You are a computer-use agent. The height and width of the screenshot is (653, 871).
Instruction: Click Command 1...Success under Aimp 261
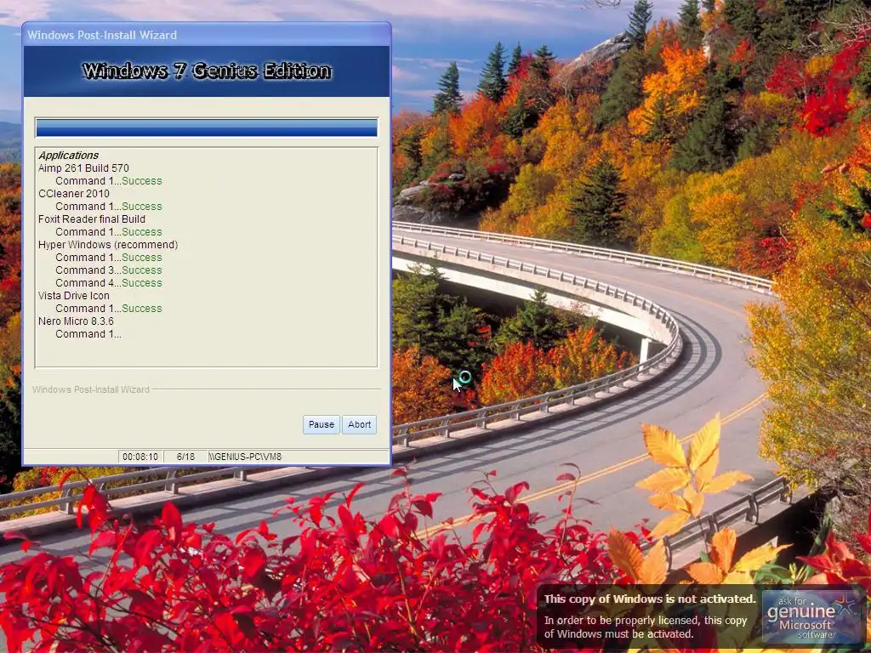click(108, 181)
